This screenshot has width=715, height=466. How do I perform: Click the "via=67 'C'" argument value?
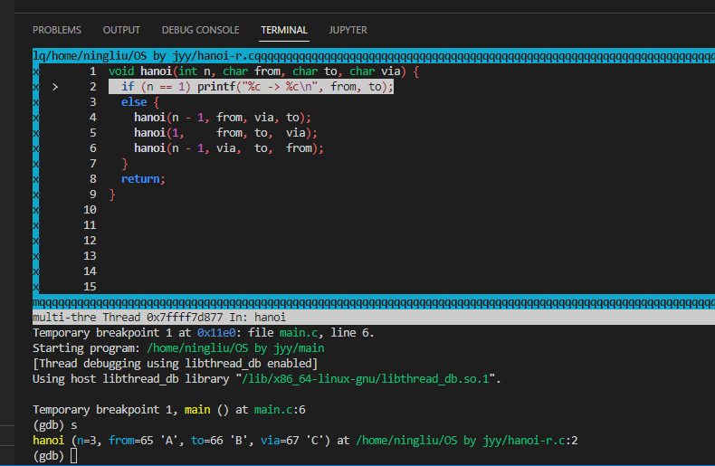[292, 441]
